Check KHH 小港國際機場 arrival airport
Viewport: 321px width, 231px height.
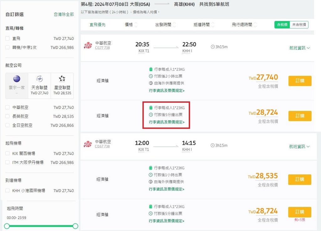(x=8, y=191)
